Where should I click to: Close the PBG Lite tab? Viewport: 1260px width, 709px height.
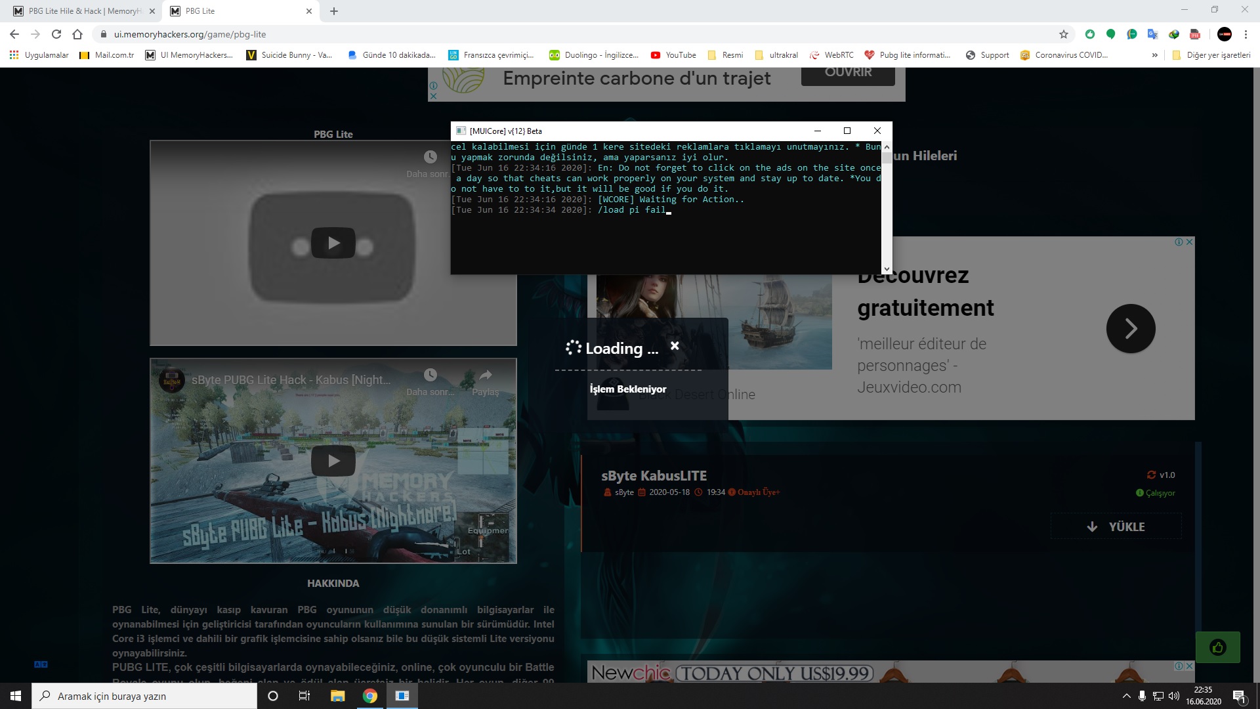[x=309, y=11]
